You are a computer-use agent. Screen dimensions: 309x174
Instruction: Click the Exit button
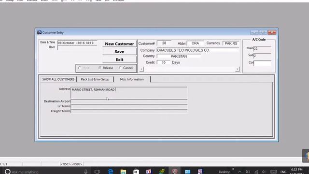tap(119, 59)
